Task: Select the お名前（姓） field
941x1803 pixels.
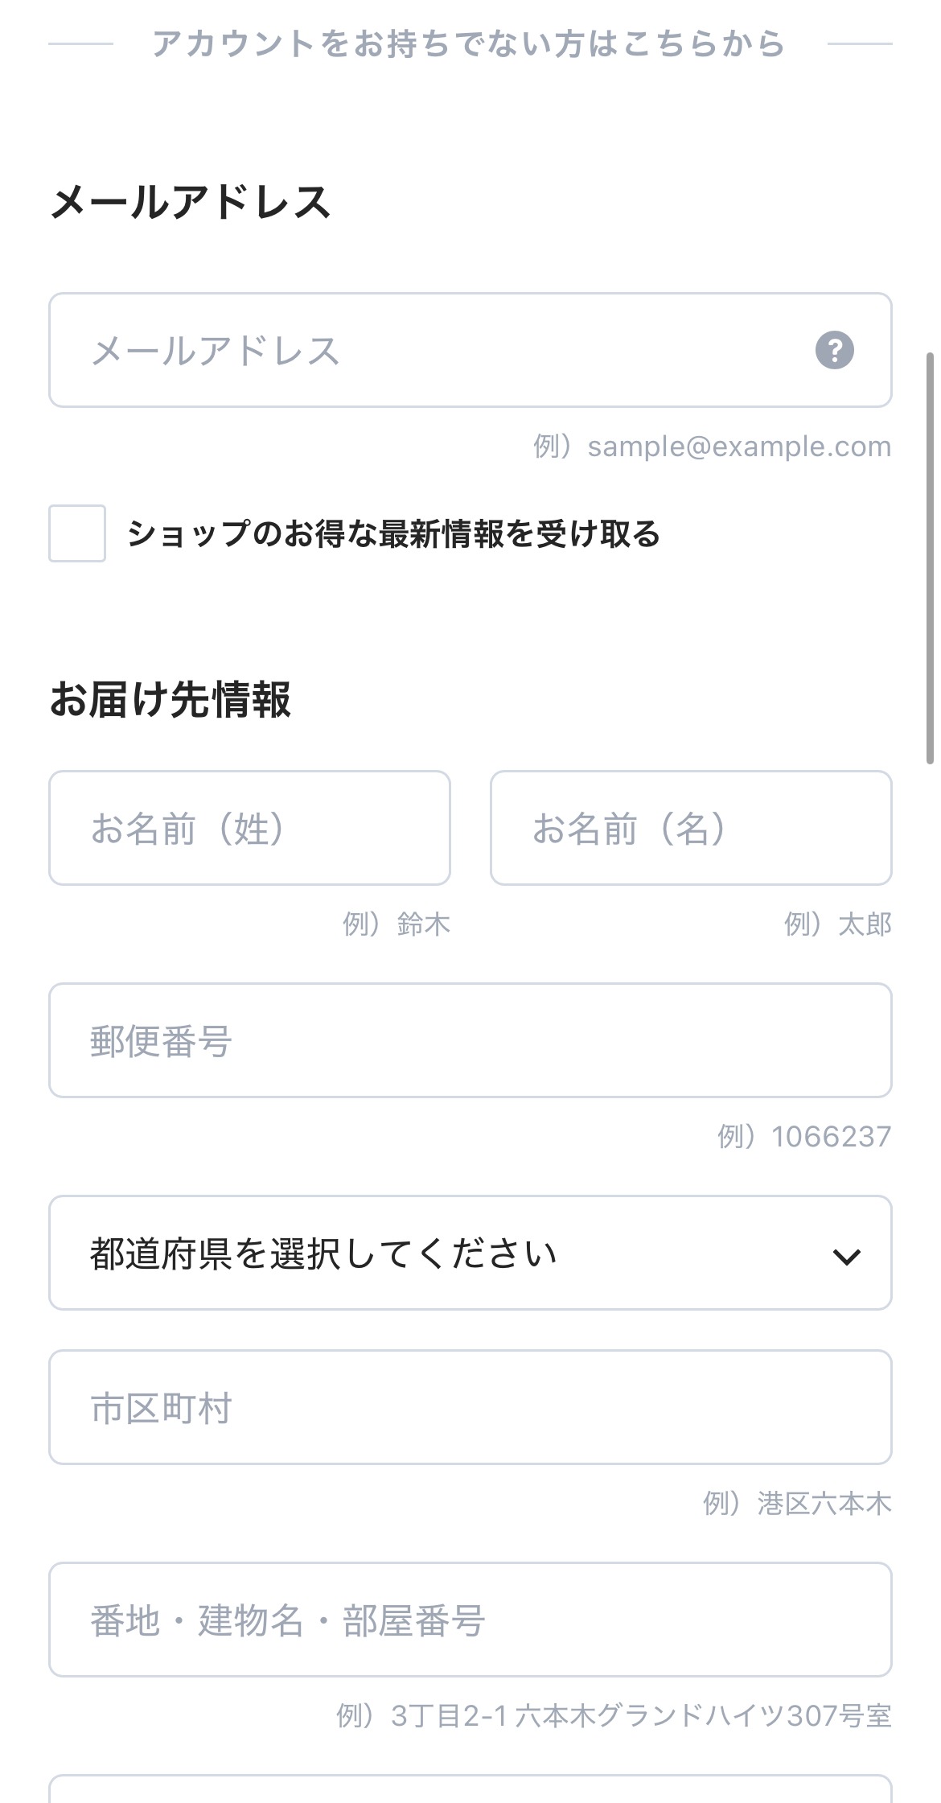Action: [x=249, y=828]
